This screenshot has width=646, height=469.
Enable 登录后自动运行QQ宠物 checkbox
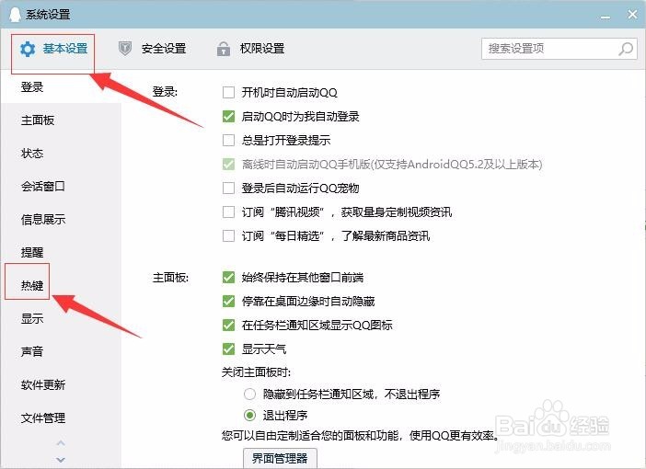pos(228,189)
